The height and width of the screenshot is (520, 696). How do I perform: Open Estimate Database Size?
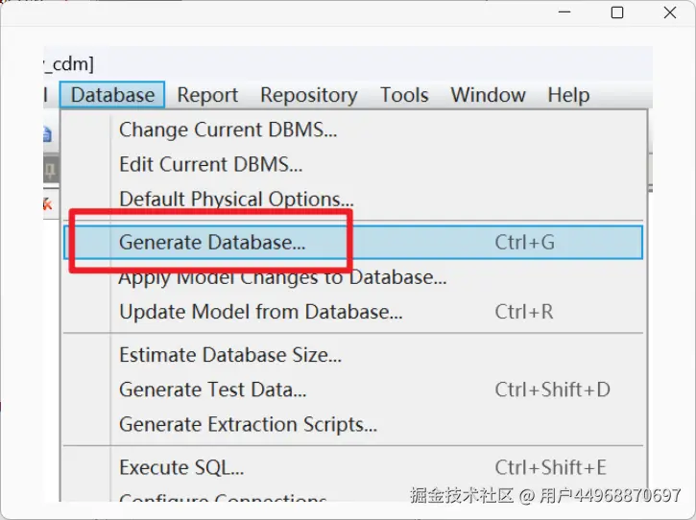pos(229,355)
